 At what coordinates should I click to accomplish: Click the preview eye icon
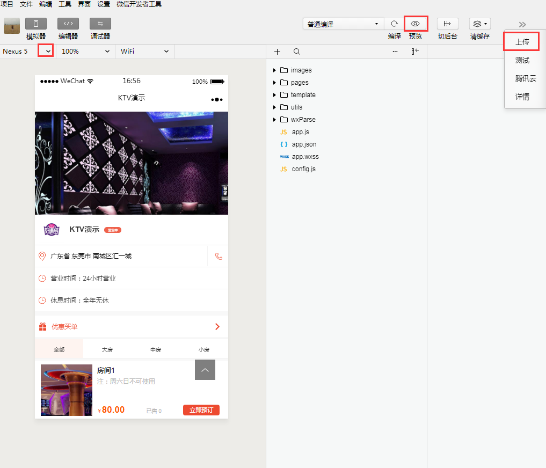415,24
